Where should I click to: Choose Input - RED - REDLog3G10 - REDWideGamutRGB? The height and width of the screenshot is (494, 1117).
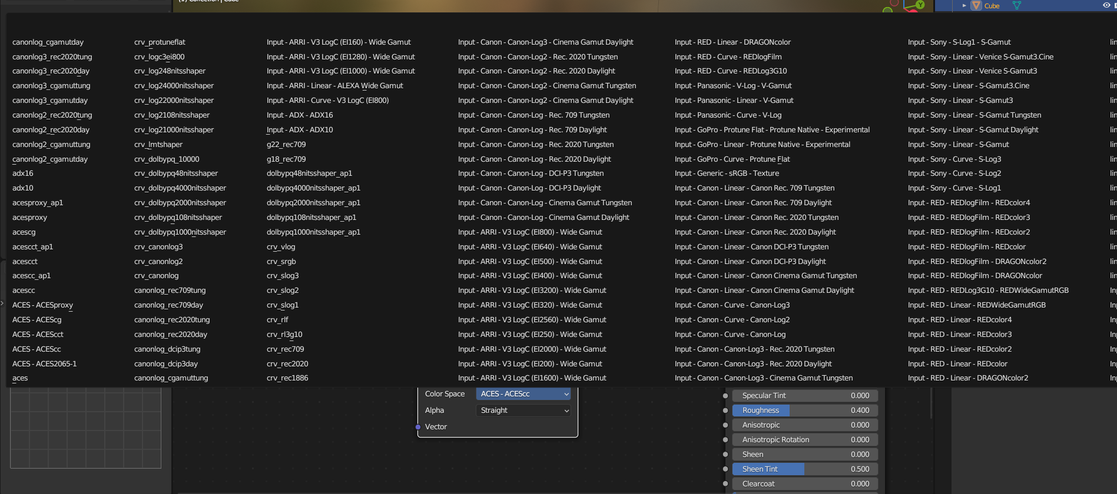click(x=988, y=291)
